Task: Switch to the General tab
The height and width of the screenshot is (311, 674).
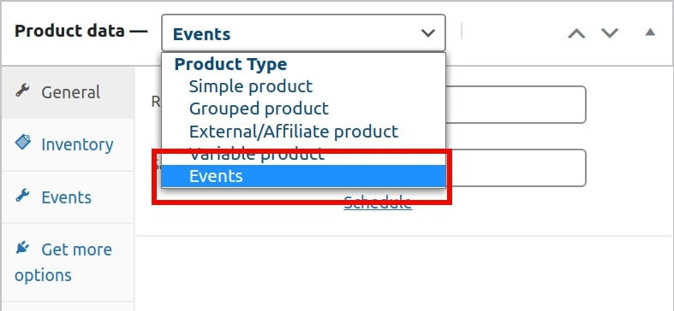Action: (68, 92)
